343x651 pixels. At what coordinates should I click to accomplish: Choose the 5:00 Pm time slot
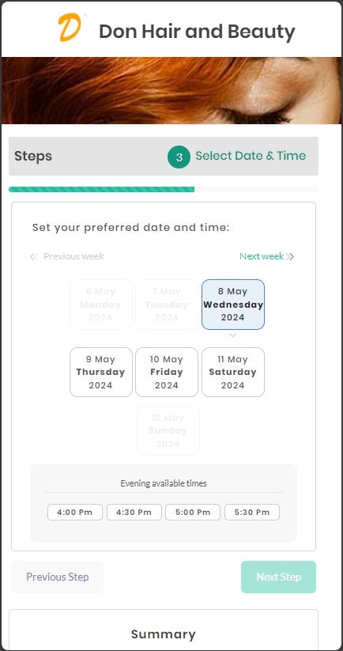coord(193,513)
